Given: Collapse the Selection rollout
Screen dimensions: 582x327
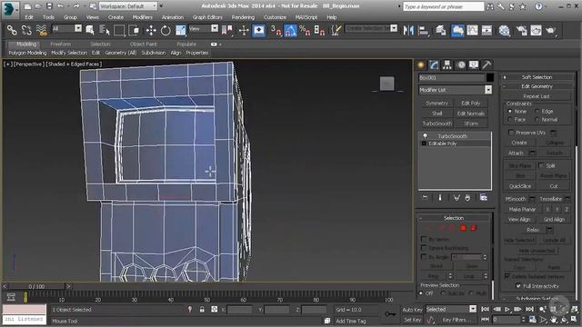Looking at the screenshot, I should (454, 218).
